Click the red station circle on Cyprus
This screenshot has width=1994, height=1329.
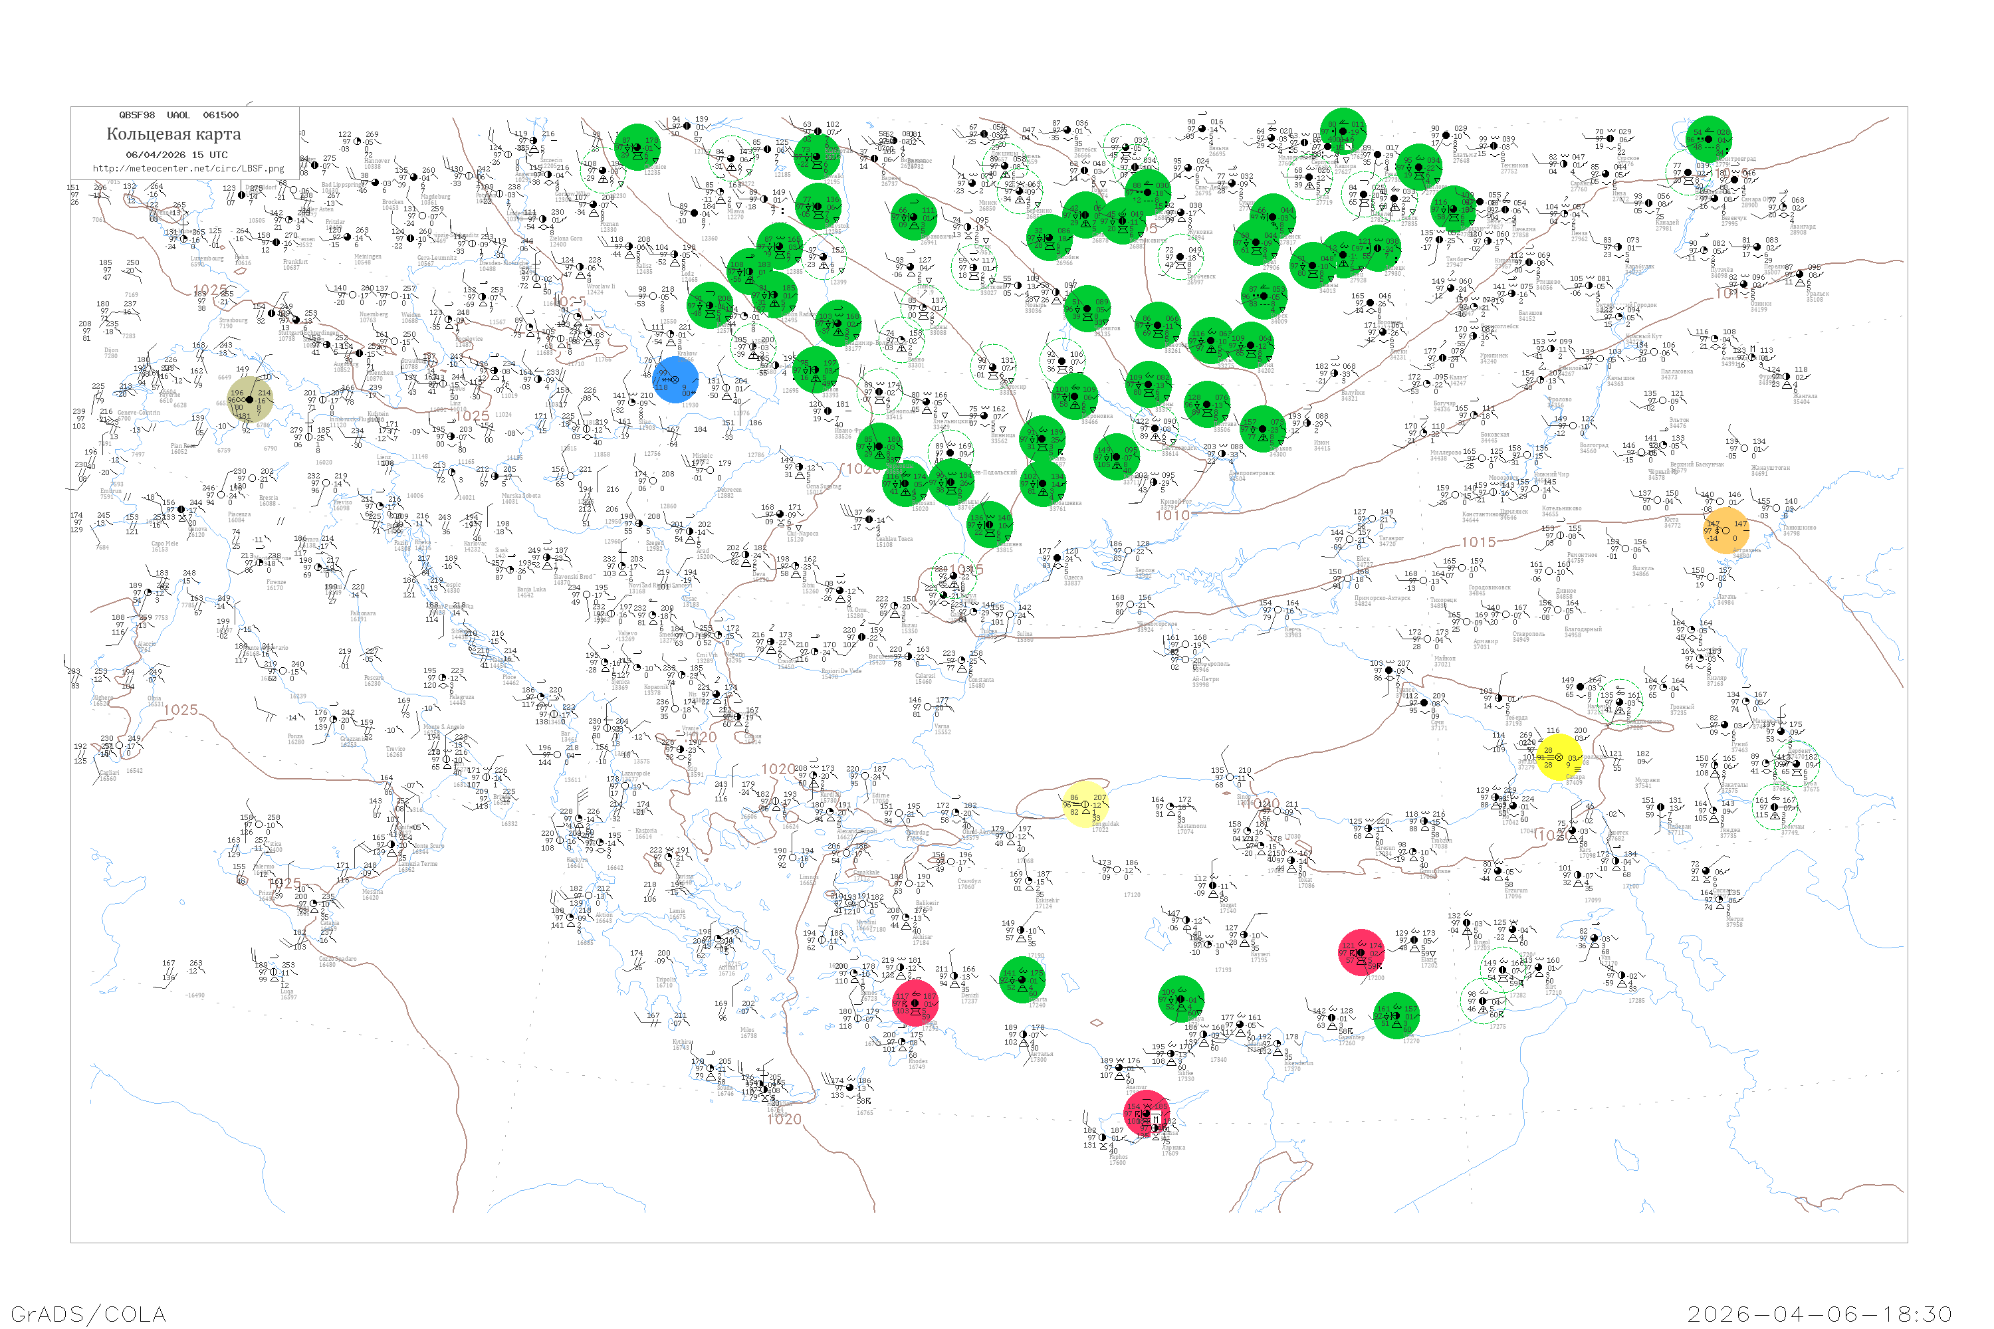coord(1146,1114)
